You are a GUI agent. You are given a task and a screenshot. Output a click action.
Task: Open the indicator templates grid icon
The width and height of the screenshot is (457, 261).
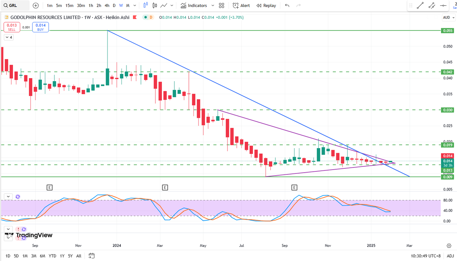click(x=222, y=6)
